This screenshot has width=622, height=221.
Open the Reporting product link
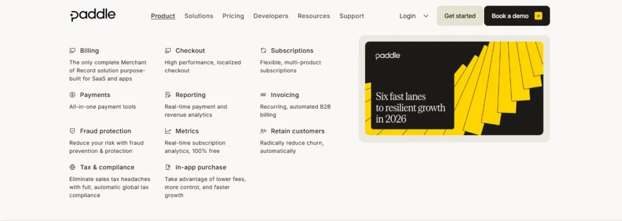tap(190, 95)
